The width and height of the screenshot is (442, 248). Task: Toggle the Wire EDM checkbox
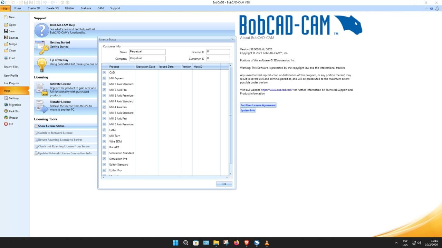[x=104, y=141]
